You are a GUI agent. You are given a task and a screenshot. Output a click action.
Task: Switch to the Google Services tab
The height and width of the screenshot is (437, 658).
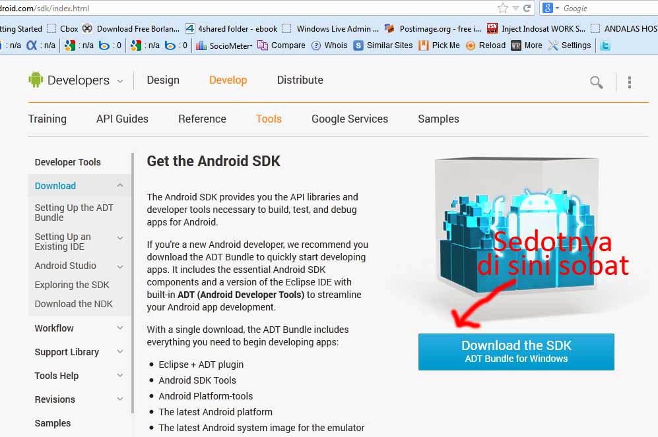(x=350, y=119)
